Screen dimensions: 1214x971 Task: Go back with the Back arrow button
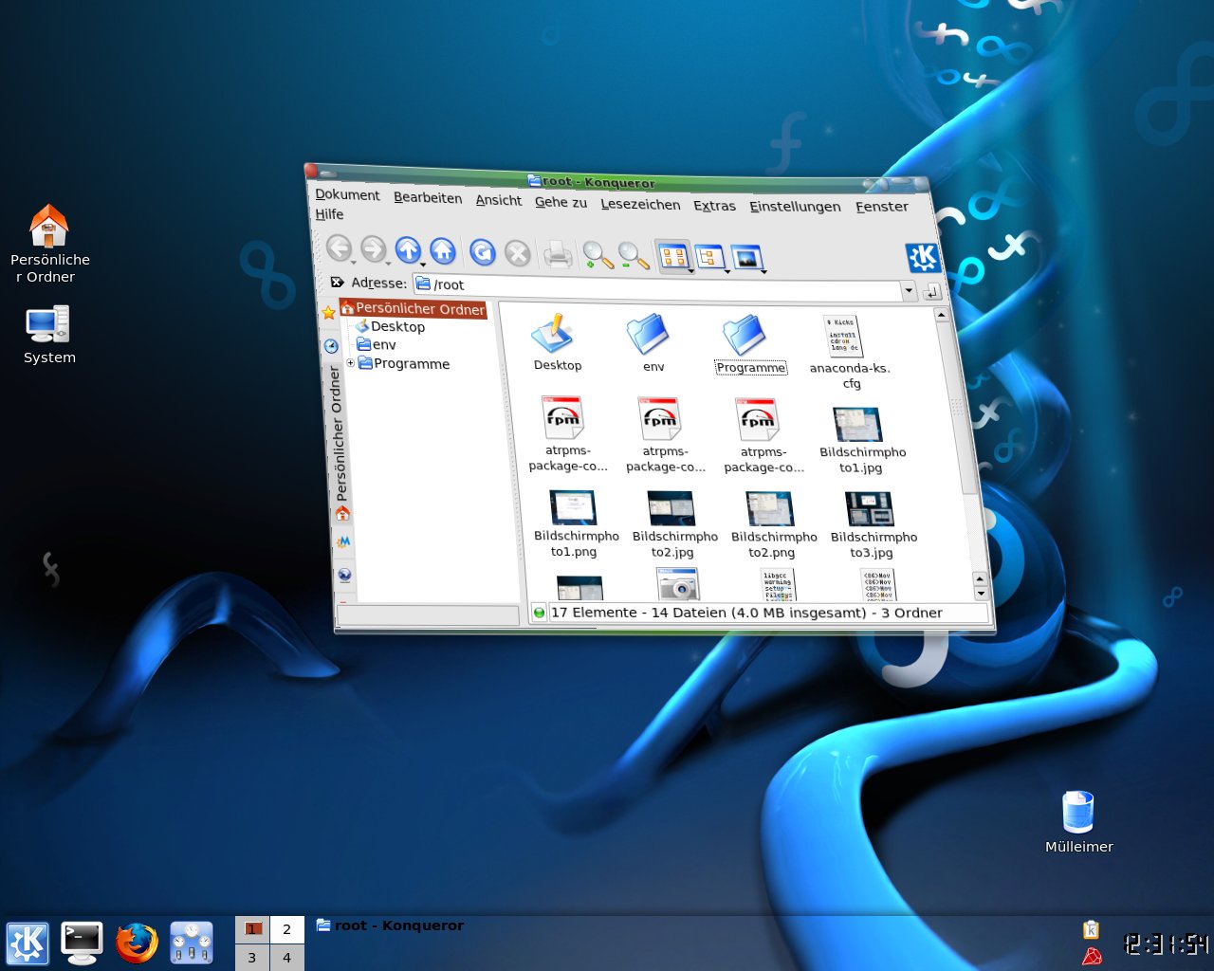tap(339, 248)
